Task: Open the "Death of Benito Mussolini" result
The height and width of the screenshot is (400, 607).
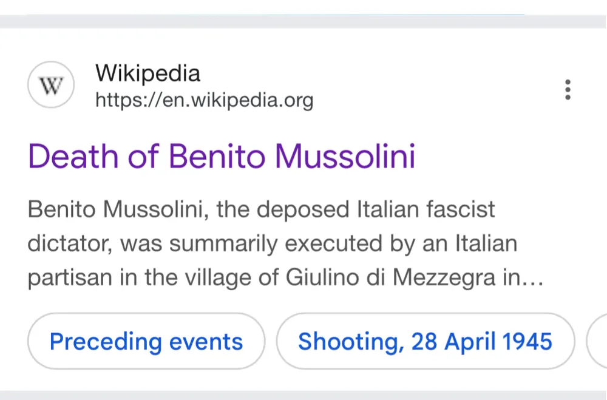Action: (x=222, y=156)
